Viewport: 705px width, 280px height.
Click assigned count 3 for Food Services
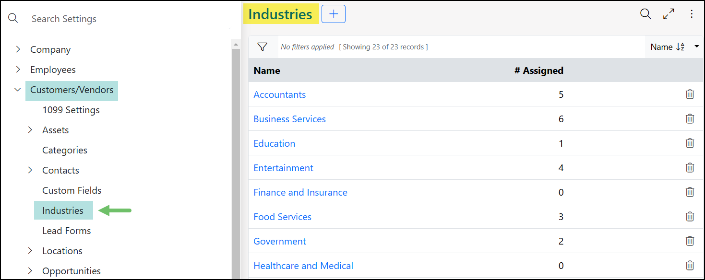(561, 217)
